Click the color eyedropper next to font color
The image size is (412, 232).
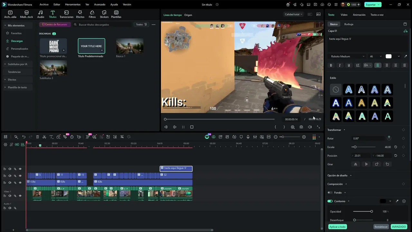pos(406,56)
